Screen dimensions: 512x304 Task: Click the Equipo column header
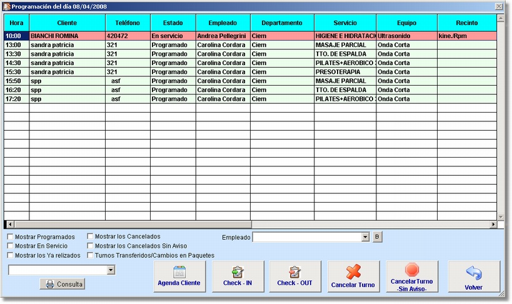click(406, 23)
